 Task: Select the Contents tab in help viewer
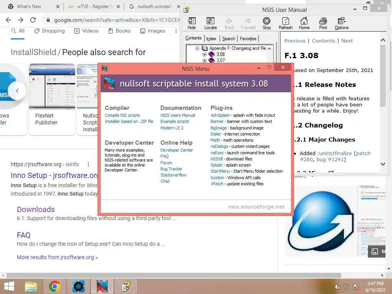pyautogui.click(x=193, y=38)
